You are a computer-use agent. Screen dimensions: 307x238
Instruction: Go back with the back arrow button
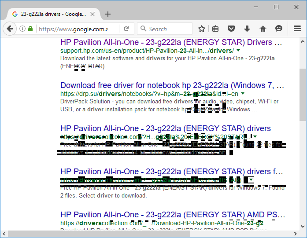click(x=10, y=29)
